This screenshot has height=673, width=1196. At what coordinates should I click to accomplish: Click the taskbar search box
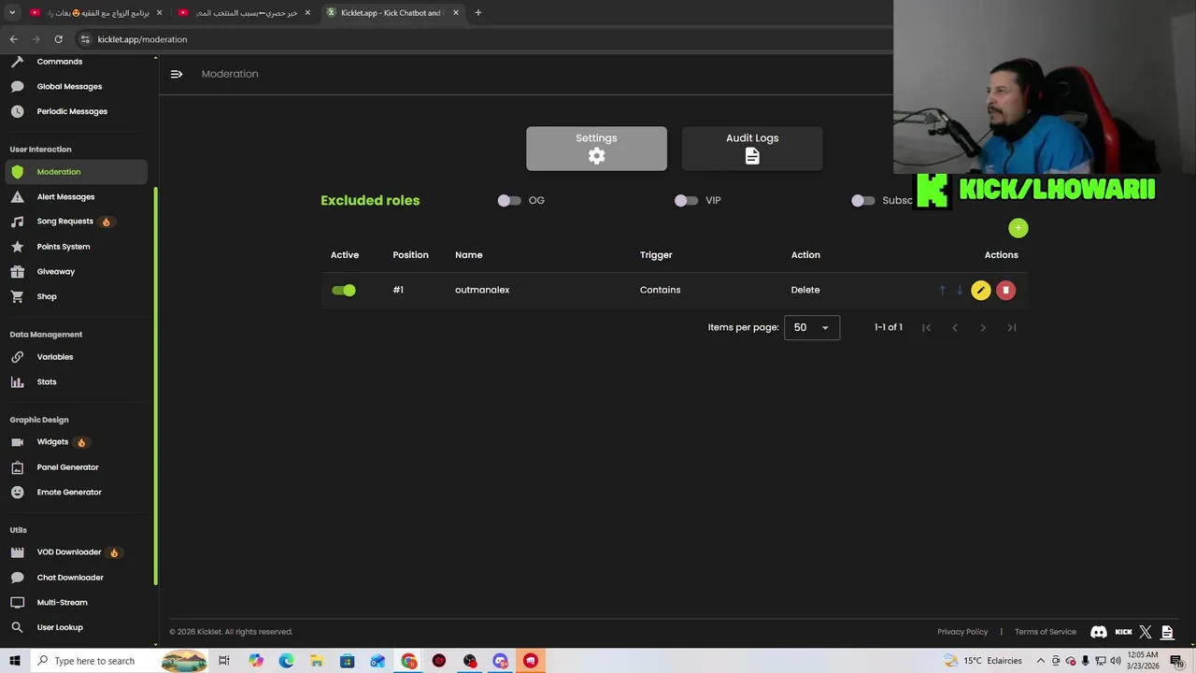click(x=120, y=661)
